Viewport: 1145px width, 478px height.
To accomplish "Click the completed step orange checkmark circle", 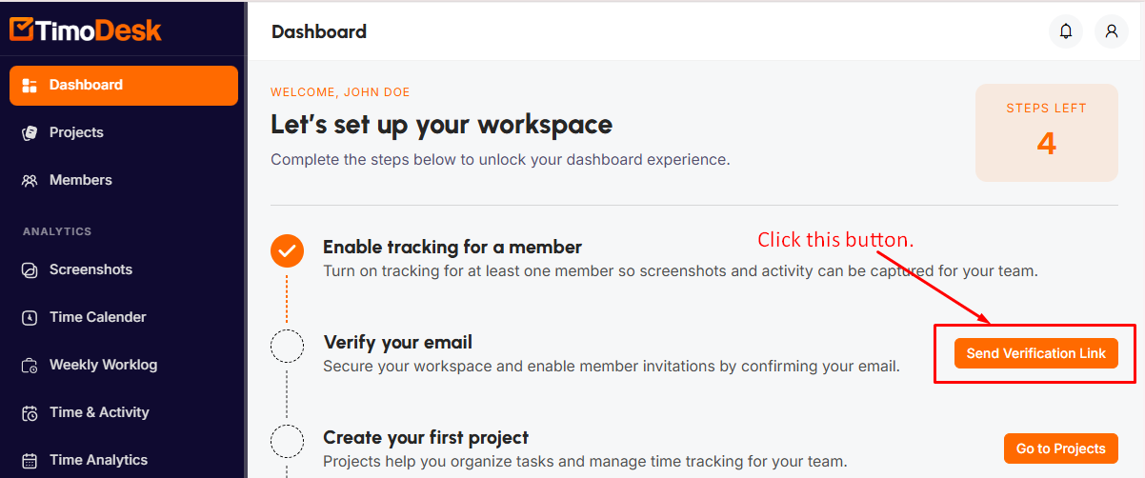I will (x=287, y=251).
